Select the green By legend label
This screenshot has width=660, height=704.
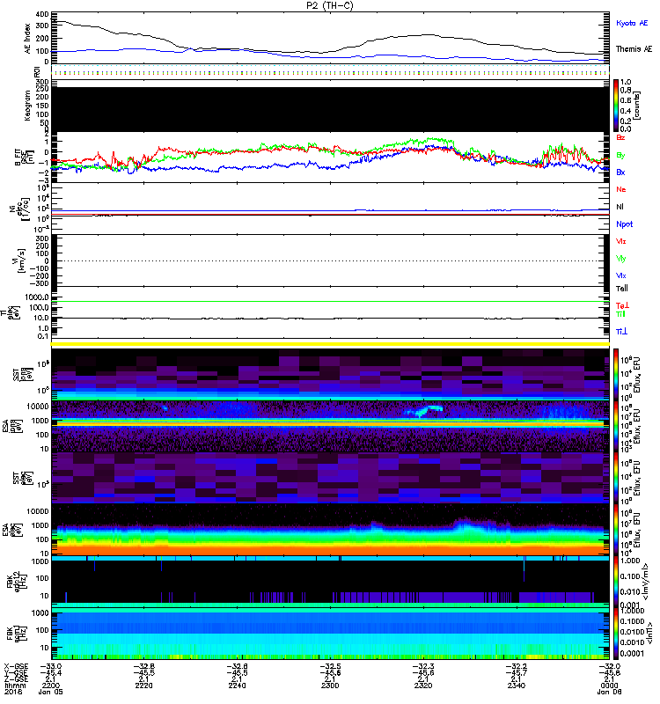pos(620,156)
